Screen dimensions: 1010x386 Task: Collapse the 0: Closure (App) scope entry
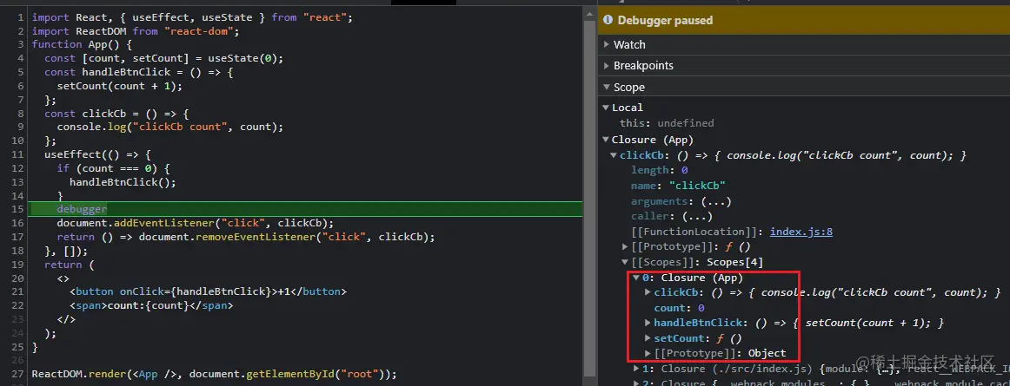click(x=635, y=278)
